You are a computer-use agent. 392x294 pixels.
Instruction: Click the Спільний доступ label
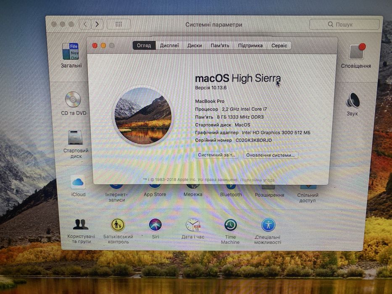308,197
